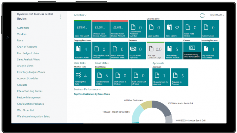The height and width of the screenshot is (133, 237).
Task: Open the BEVICASAAS account dropdown
Action: [x=217, y=15]
